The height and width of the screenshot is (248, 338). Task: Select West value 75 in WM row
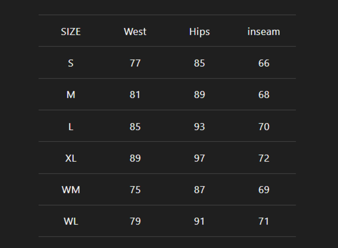pyautogui.click(x=135, y=190)
